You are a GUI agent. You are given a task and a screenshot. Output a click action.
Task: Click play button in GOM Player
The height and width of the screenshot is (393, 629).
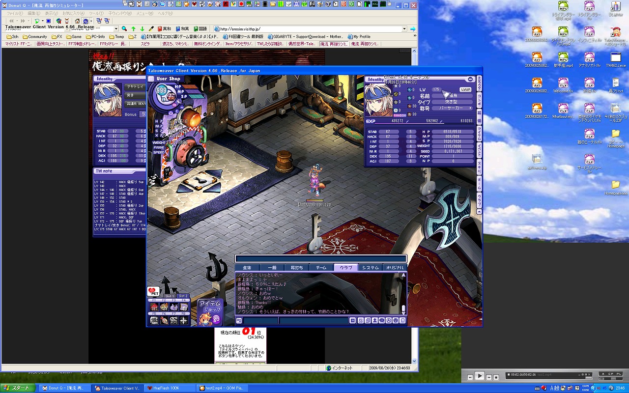click(x=480, y=376)
